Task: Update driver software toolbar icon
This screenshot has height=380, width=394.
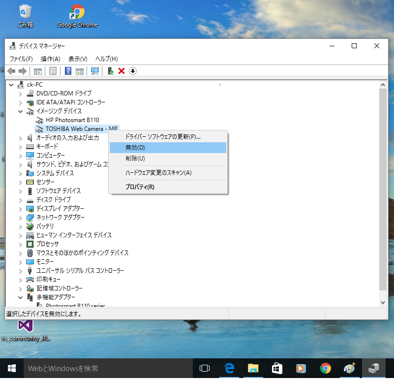Action: click(x=110, y=71)
